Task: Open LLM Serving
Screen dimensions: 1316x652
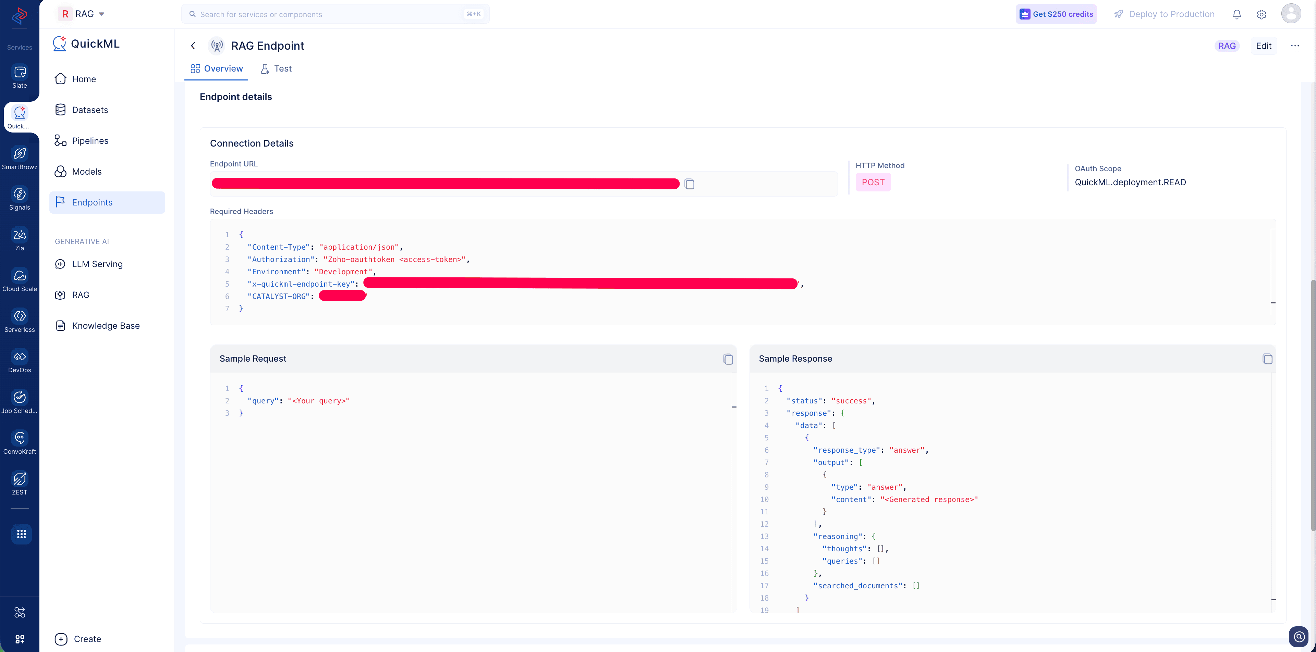Action: tap(107, 264)
